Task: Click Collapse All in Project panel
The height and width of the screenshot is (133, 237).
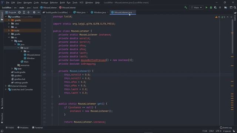Action: point(29,12)
